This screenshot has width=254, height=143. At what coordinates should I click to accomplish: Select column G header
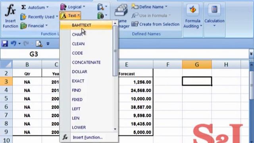click(197, 64)
